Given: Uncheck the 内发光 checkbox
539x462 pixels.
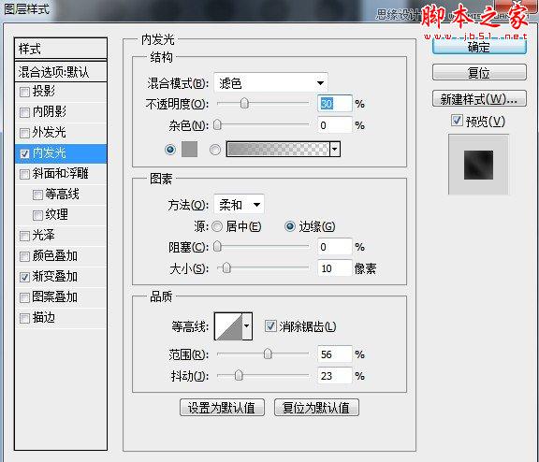Looking at the screenshot, I should tap(24, 153).
